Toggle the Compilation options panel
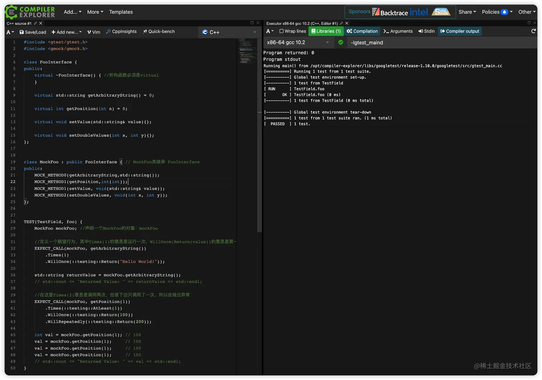 tap(362, 31)
